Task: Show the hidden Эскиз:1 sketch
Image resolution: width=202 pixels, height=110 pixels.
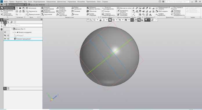Action: (x=5, y=36)
